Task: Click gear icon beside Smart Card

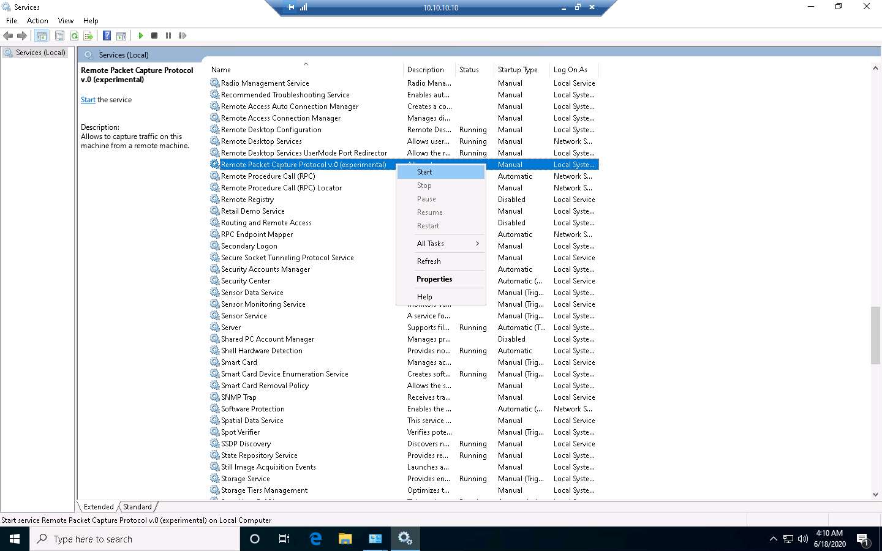Action: click(215, 362)
